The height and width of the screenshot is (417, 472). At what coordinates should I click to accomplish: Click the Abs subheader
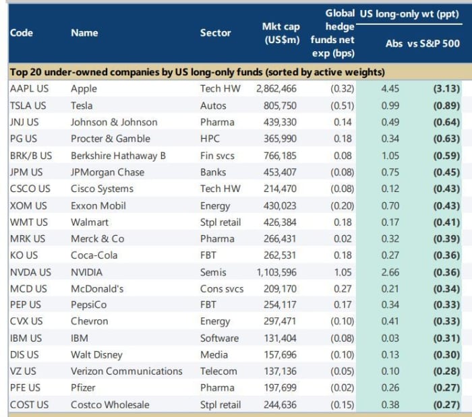click(x=394, y=44)
